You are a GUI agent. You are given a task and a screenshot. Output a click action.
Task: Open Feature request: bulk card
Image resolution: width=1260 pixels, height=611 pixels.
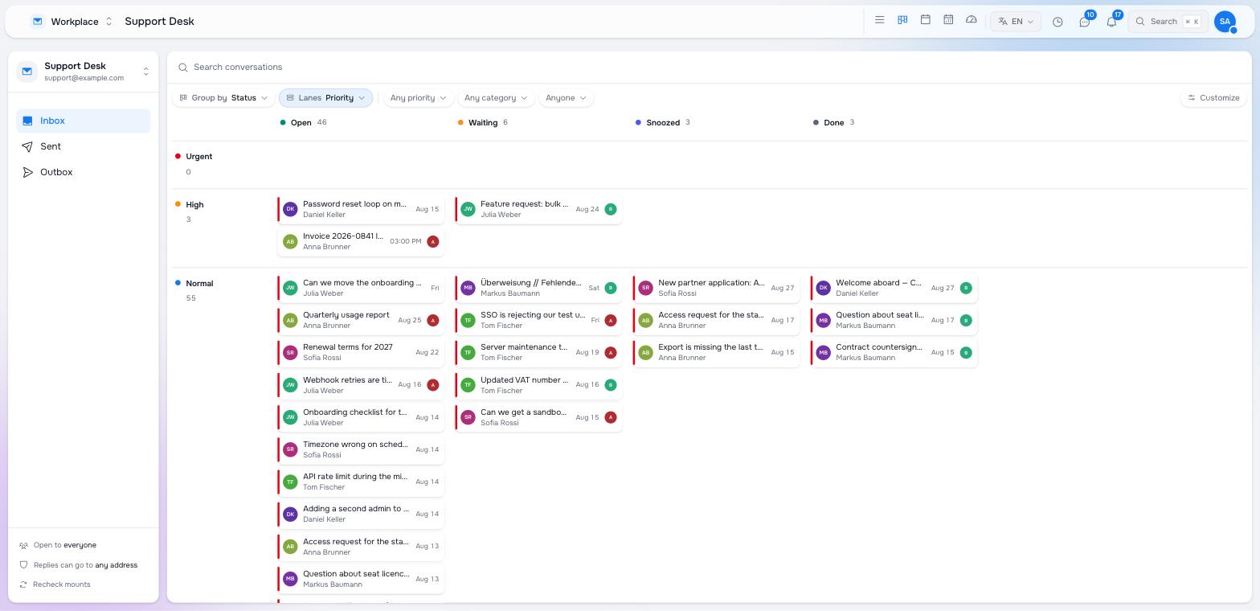pyautogui.click(x=538, y=209)
